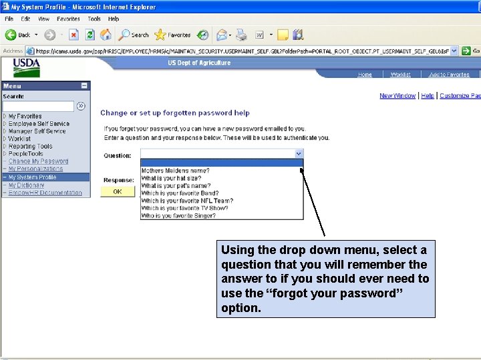Print the page with printer icon
The width and height of the screenshot is (481, 360).
(x=241, y=35)
